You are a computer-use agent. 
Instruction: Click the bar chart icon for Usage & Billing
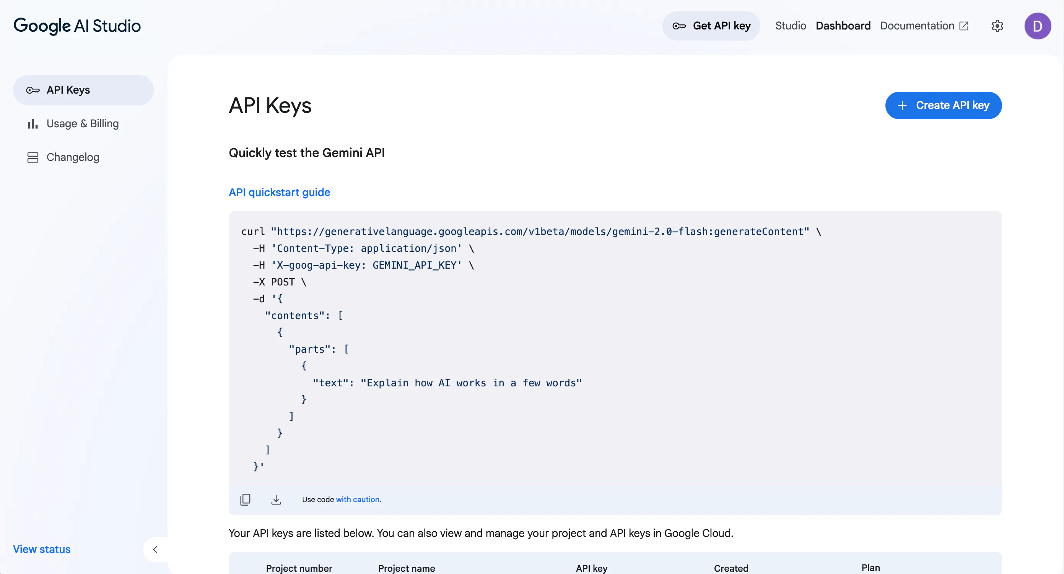[33, 124]
